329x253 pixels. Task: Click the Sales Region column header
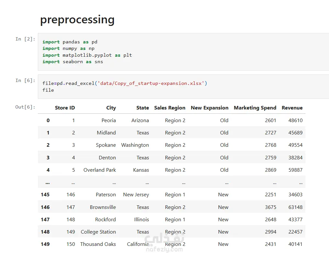[170, 108]
